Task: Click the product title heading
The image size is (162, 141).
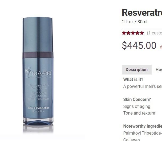Action: [142, 13]
